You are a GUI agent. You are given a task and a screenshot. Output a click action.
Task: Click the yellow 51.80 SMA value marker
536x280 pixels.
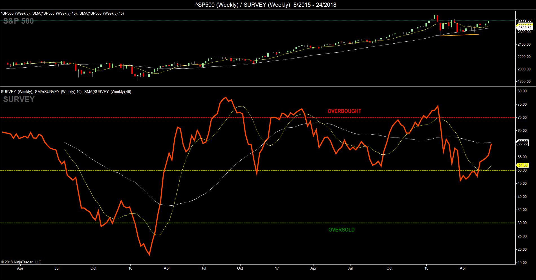[x=523, y=165]
